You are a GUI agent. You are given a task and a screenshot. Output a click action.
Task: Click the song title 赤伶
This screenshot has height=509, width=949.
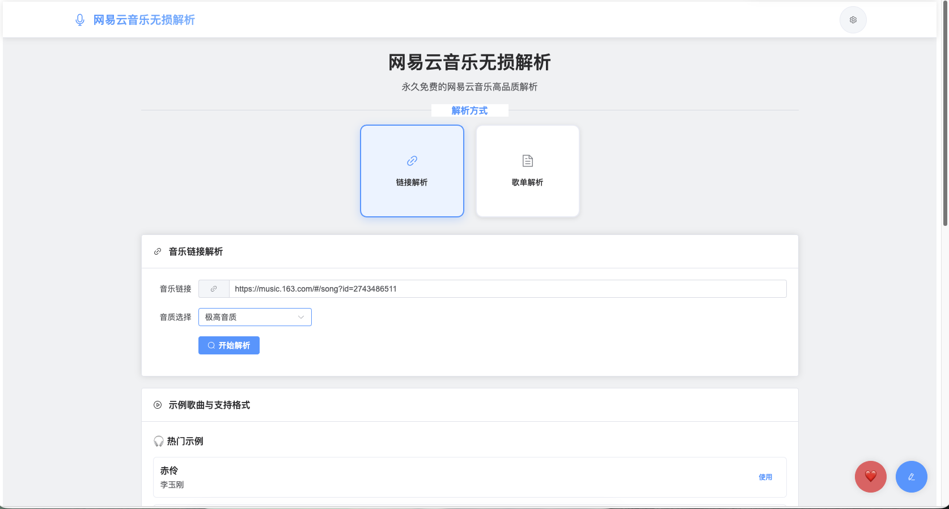(169, 470)
